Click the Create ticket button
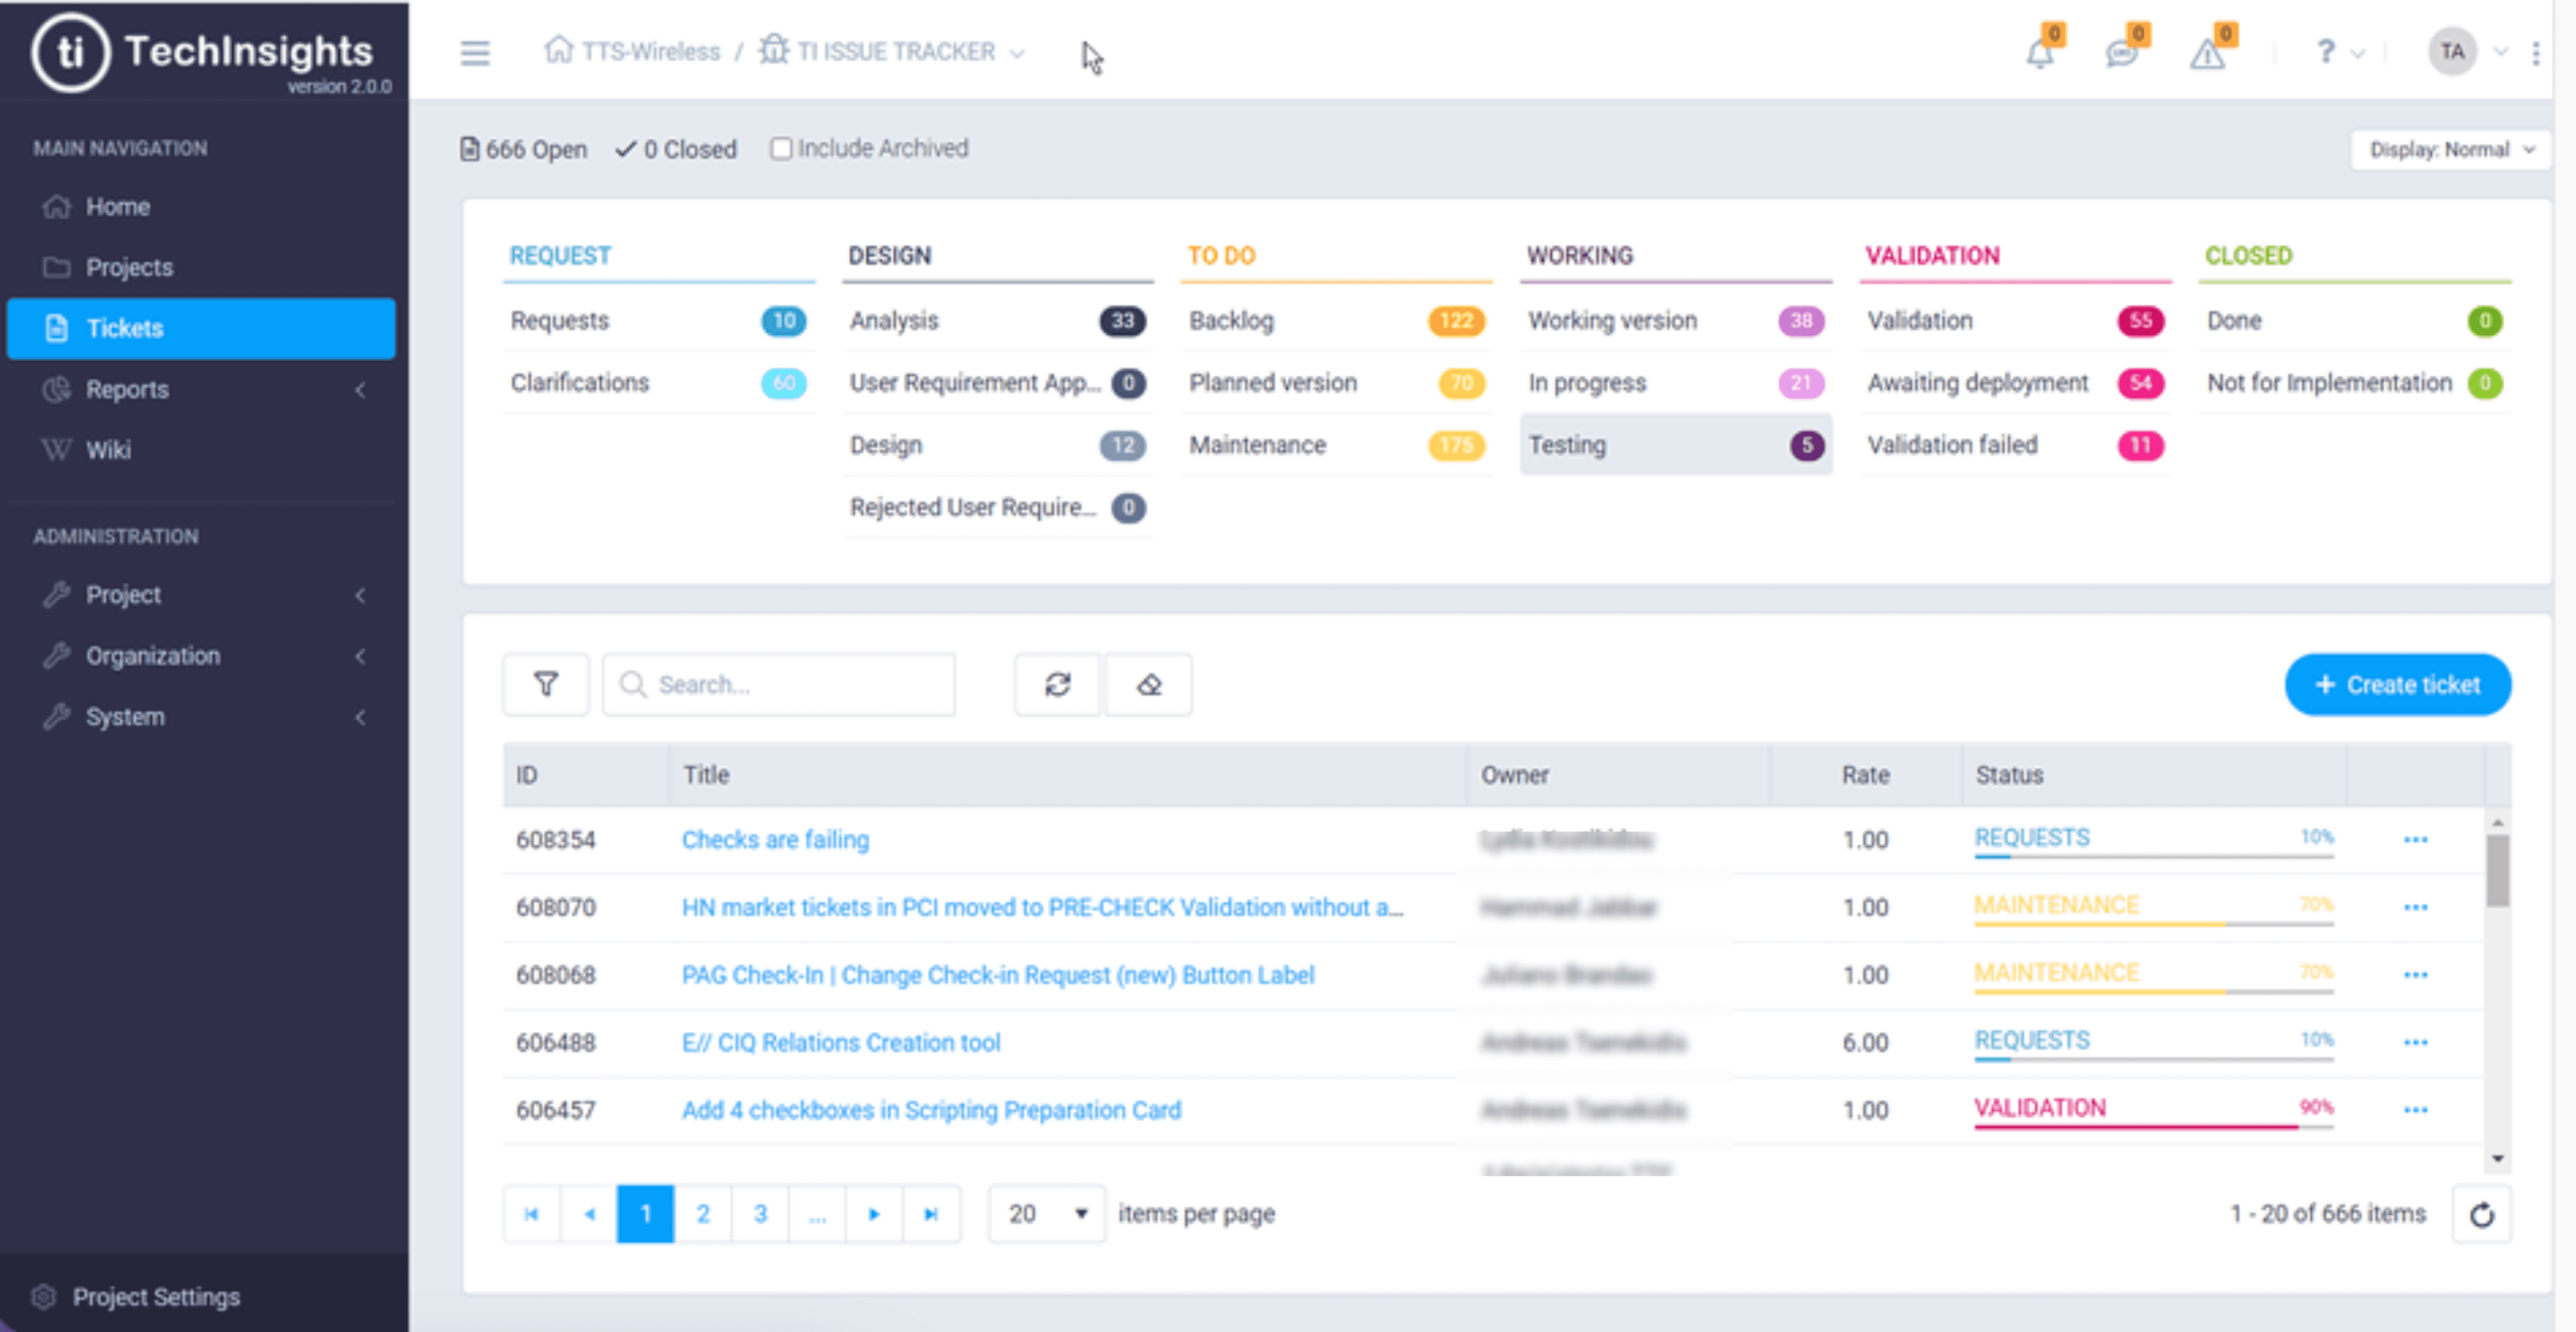Screen dimensions: 2576x1332 2397,684
